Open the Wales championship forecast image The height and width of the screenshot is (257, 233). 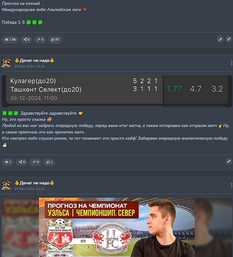(x=117, y=227)
